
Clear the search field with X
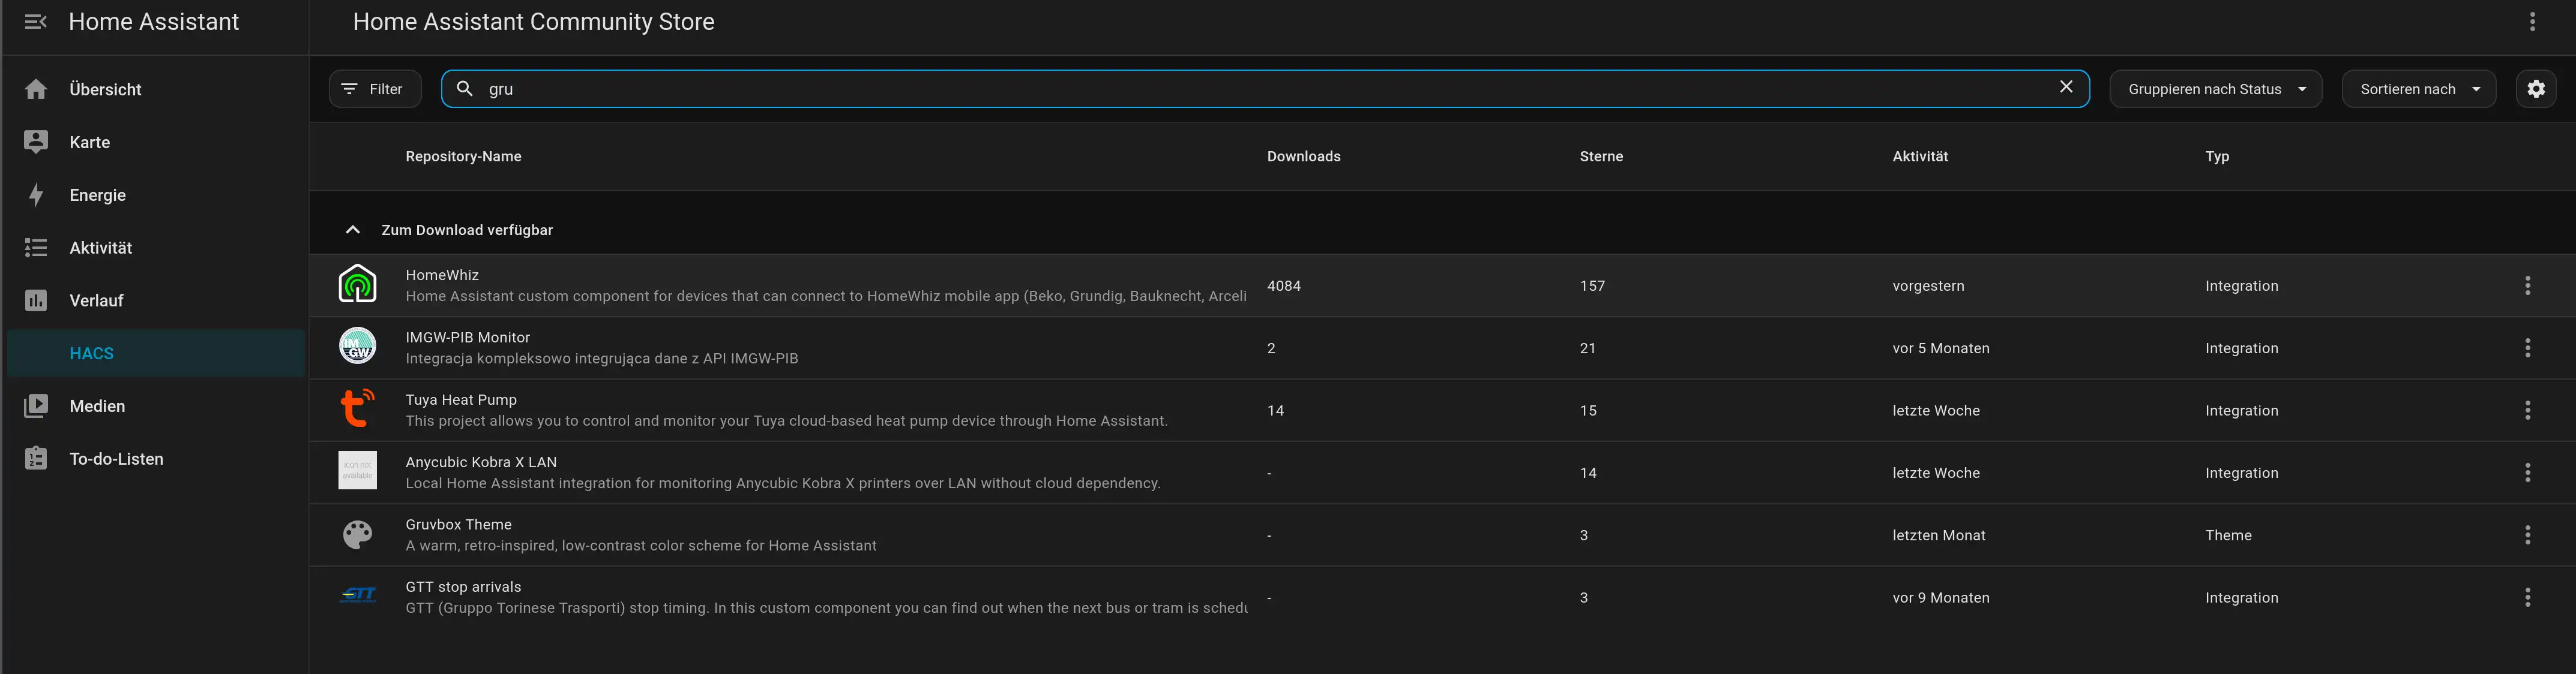click(x=2066, y=87)
